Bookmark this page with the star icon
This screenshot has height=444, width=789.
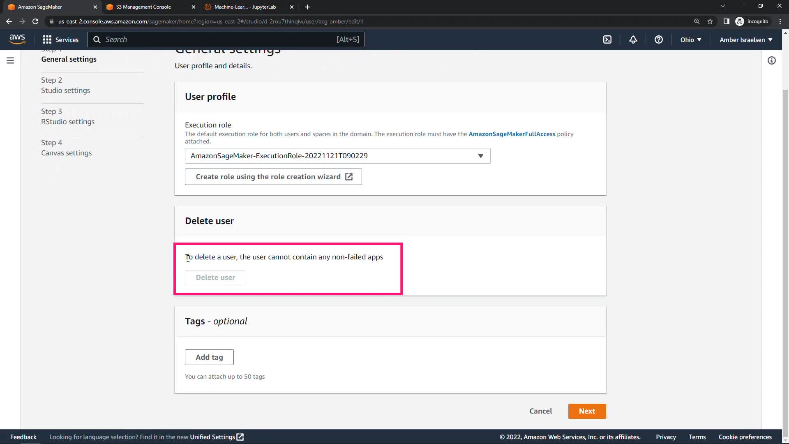point(710,21)
